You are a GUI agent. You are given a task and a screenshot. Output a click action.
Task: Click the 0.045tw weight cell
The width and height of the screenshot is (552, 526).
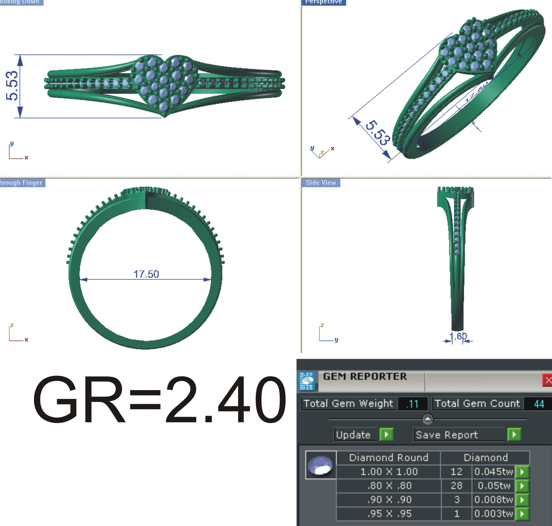point(494,472)
